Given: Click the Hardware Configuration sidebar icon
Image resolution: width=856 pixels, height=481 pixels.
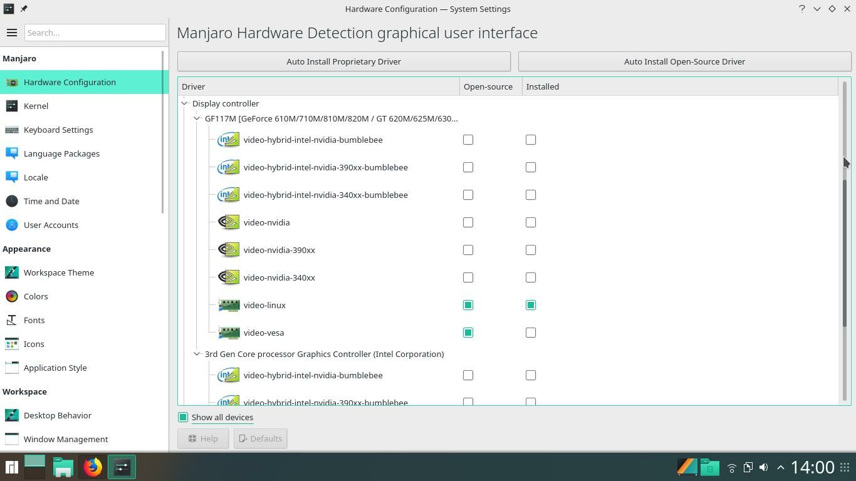Looking at the screenshot, I should pos(11,82).
